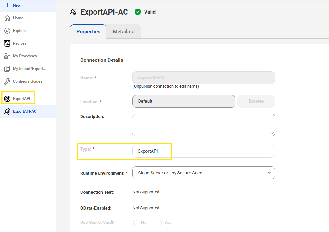The height and width of the screenshot is (232, 329).
Task: Select the No radio for Secret Vault
Action: click(x=136, y=223)
